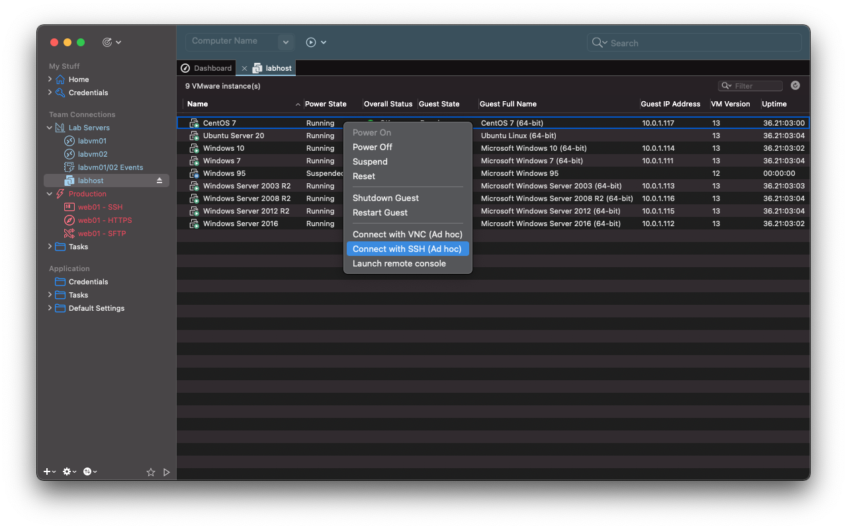Click the ad-hoc connect play icon

(310, 42)
